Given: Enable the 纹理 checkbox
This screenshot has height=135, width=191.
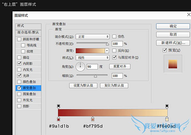Looking at the screenshot, I should (x=23, y=51).
